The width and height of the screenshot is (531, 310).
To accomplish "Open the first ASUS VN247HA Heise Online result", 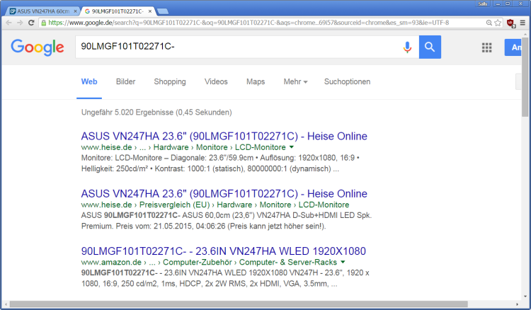I will pos(224,136).
